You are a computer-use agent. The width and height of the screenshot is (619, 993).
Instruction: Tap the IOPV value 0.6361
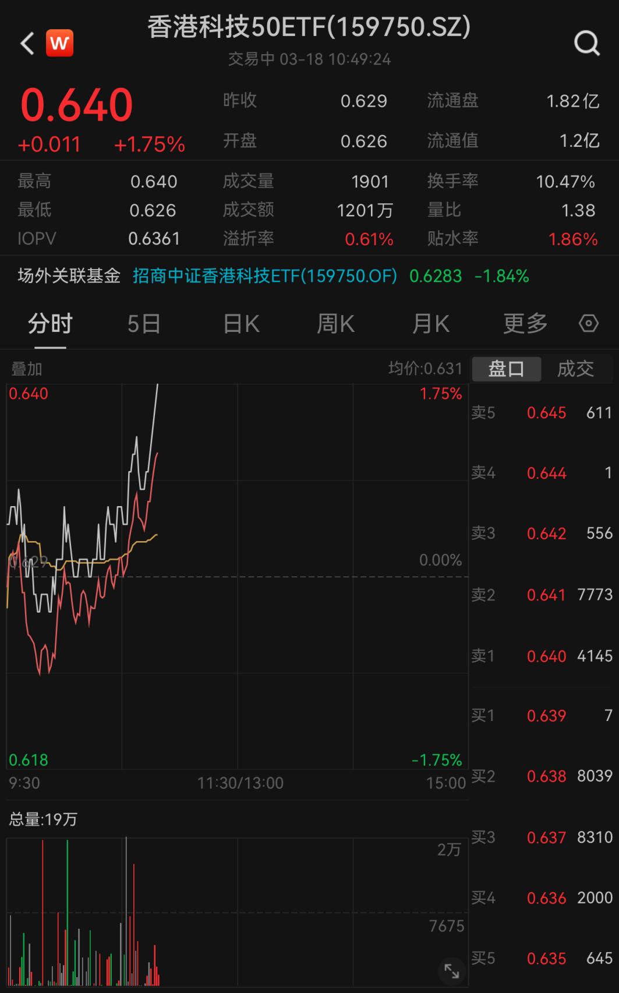click(154, 239)
